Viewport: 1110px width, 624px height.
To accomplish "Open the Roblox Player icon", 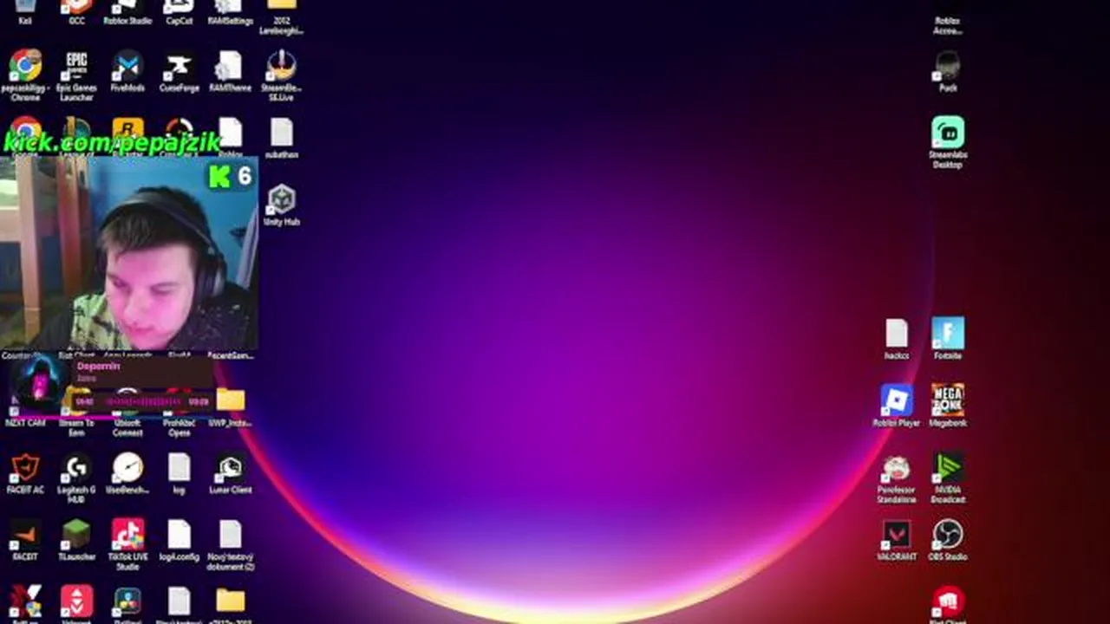I will tap(897, 400).
